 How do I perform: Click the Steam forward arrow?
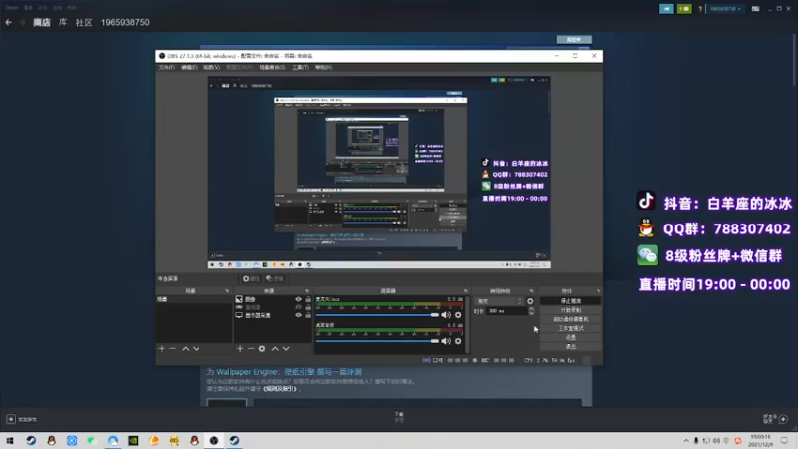pyautogui.click(x=22, y=22)
